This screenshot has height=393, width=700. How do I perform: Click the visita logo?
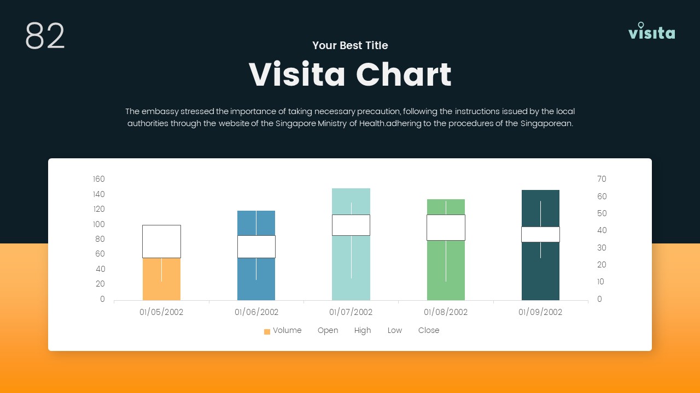coord(651,32)
